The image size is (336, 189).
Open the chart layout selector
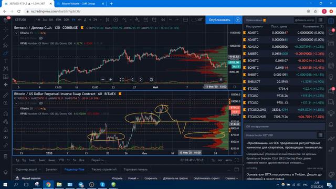click(185, 20)
